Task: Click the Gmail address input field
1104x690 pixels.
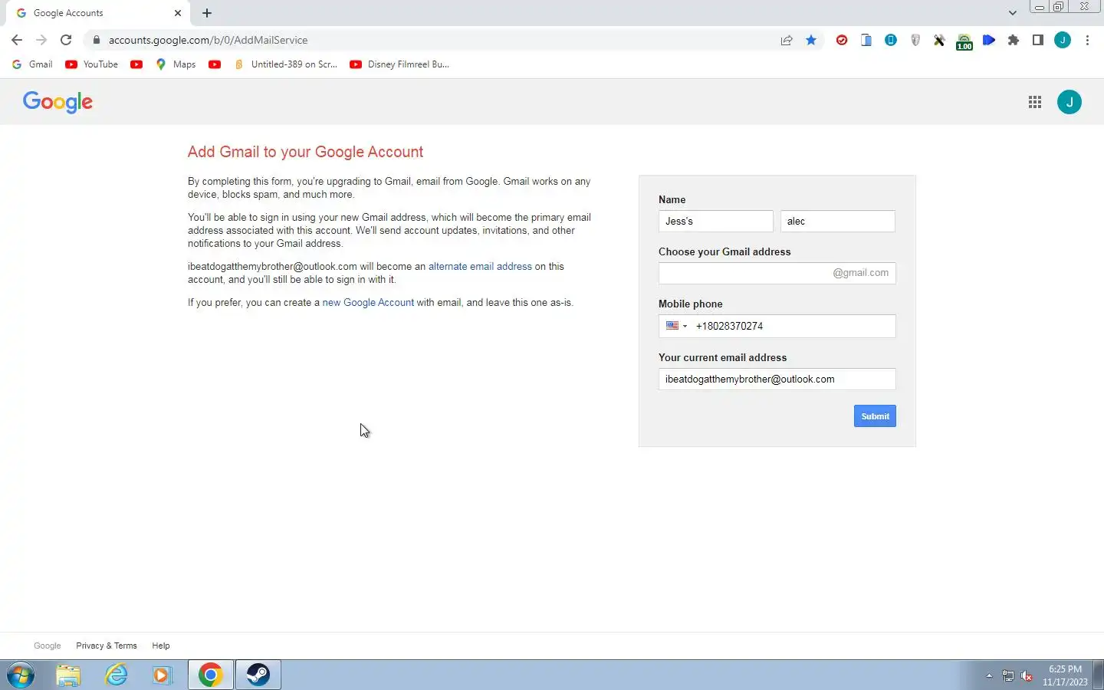Action: click(x=777, y=273)
